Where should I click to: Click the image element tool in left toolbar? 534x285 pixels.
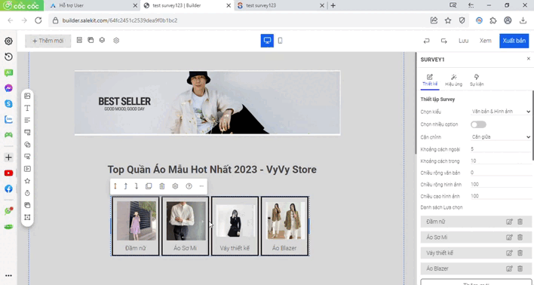[x=27, y=96]
